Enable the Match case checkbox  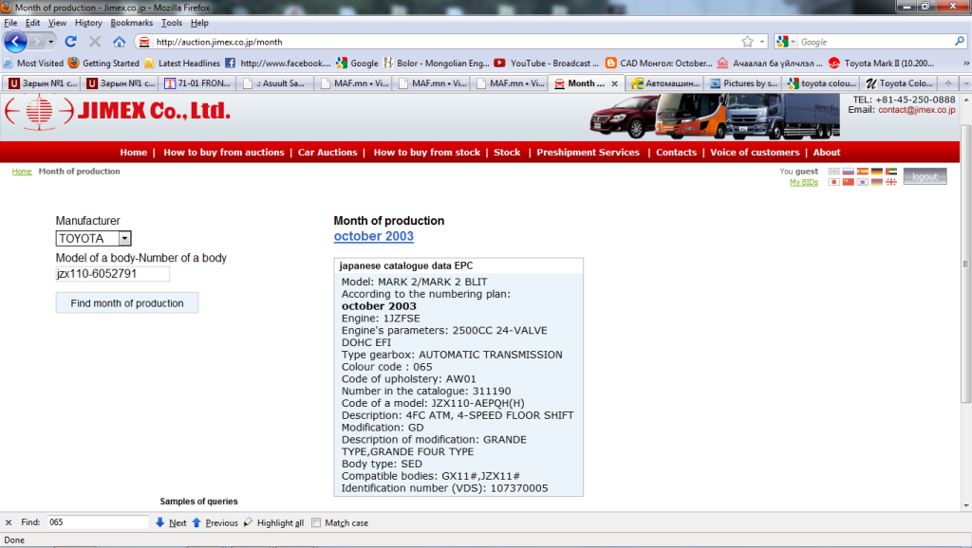tap(317, 522)
